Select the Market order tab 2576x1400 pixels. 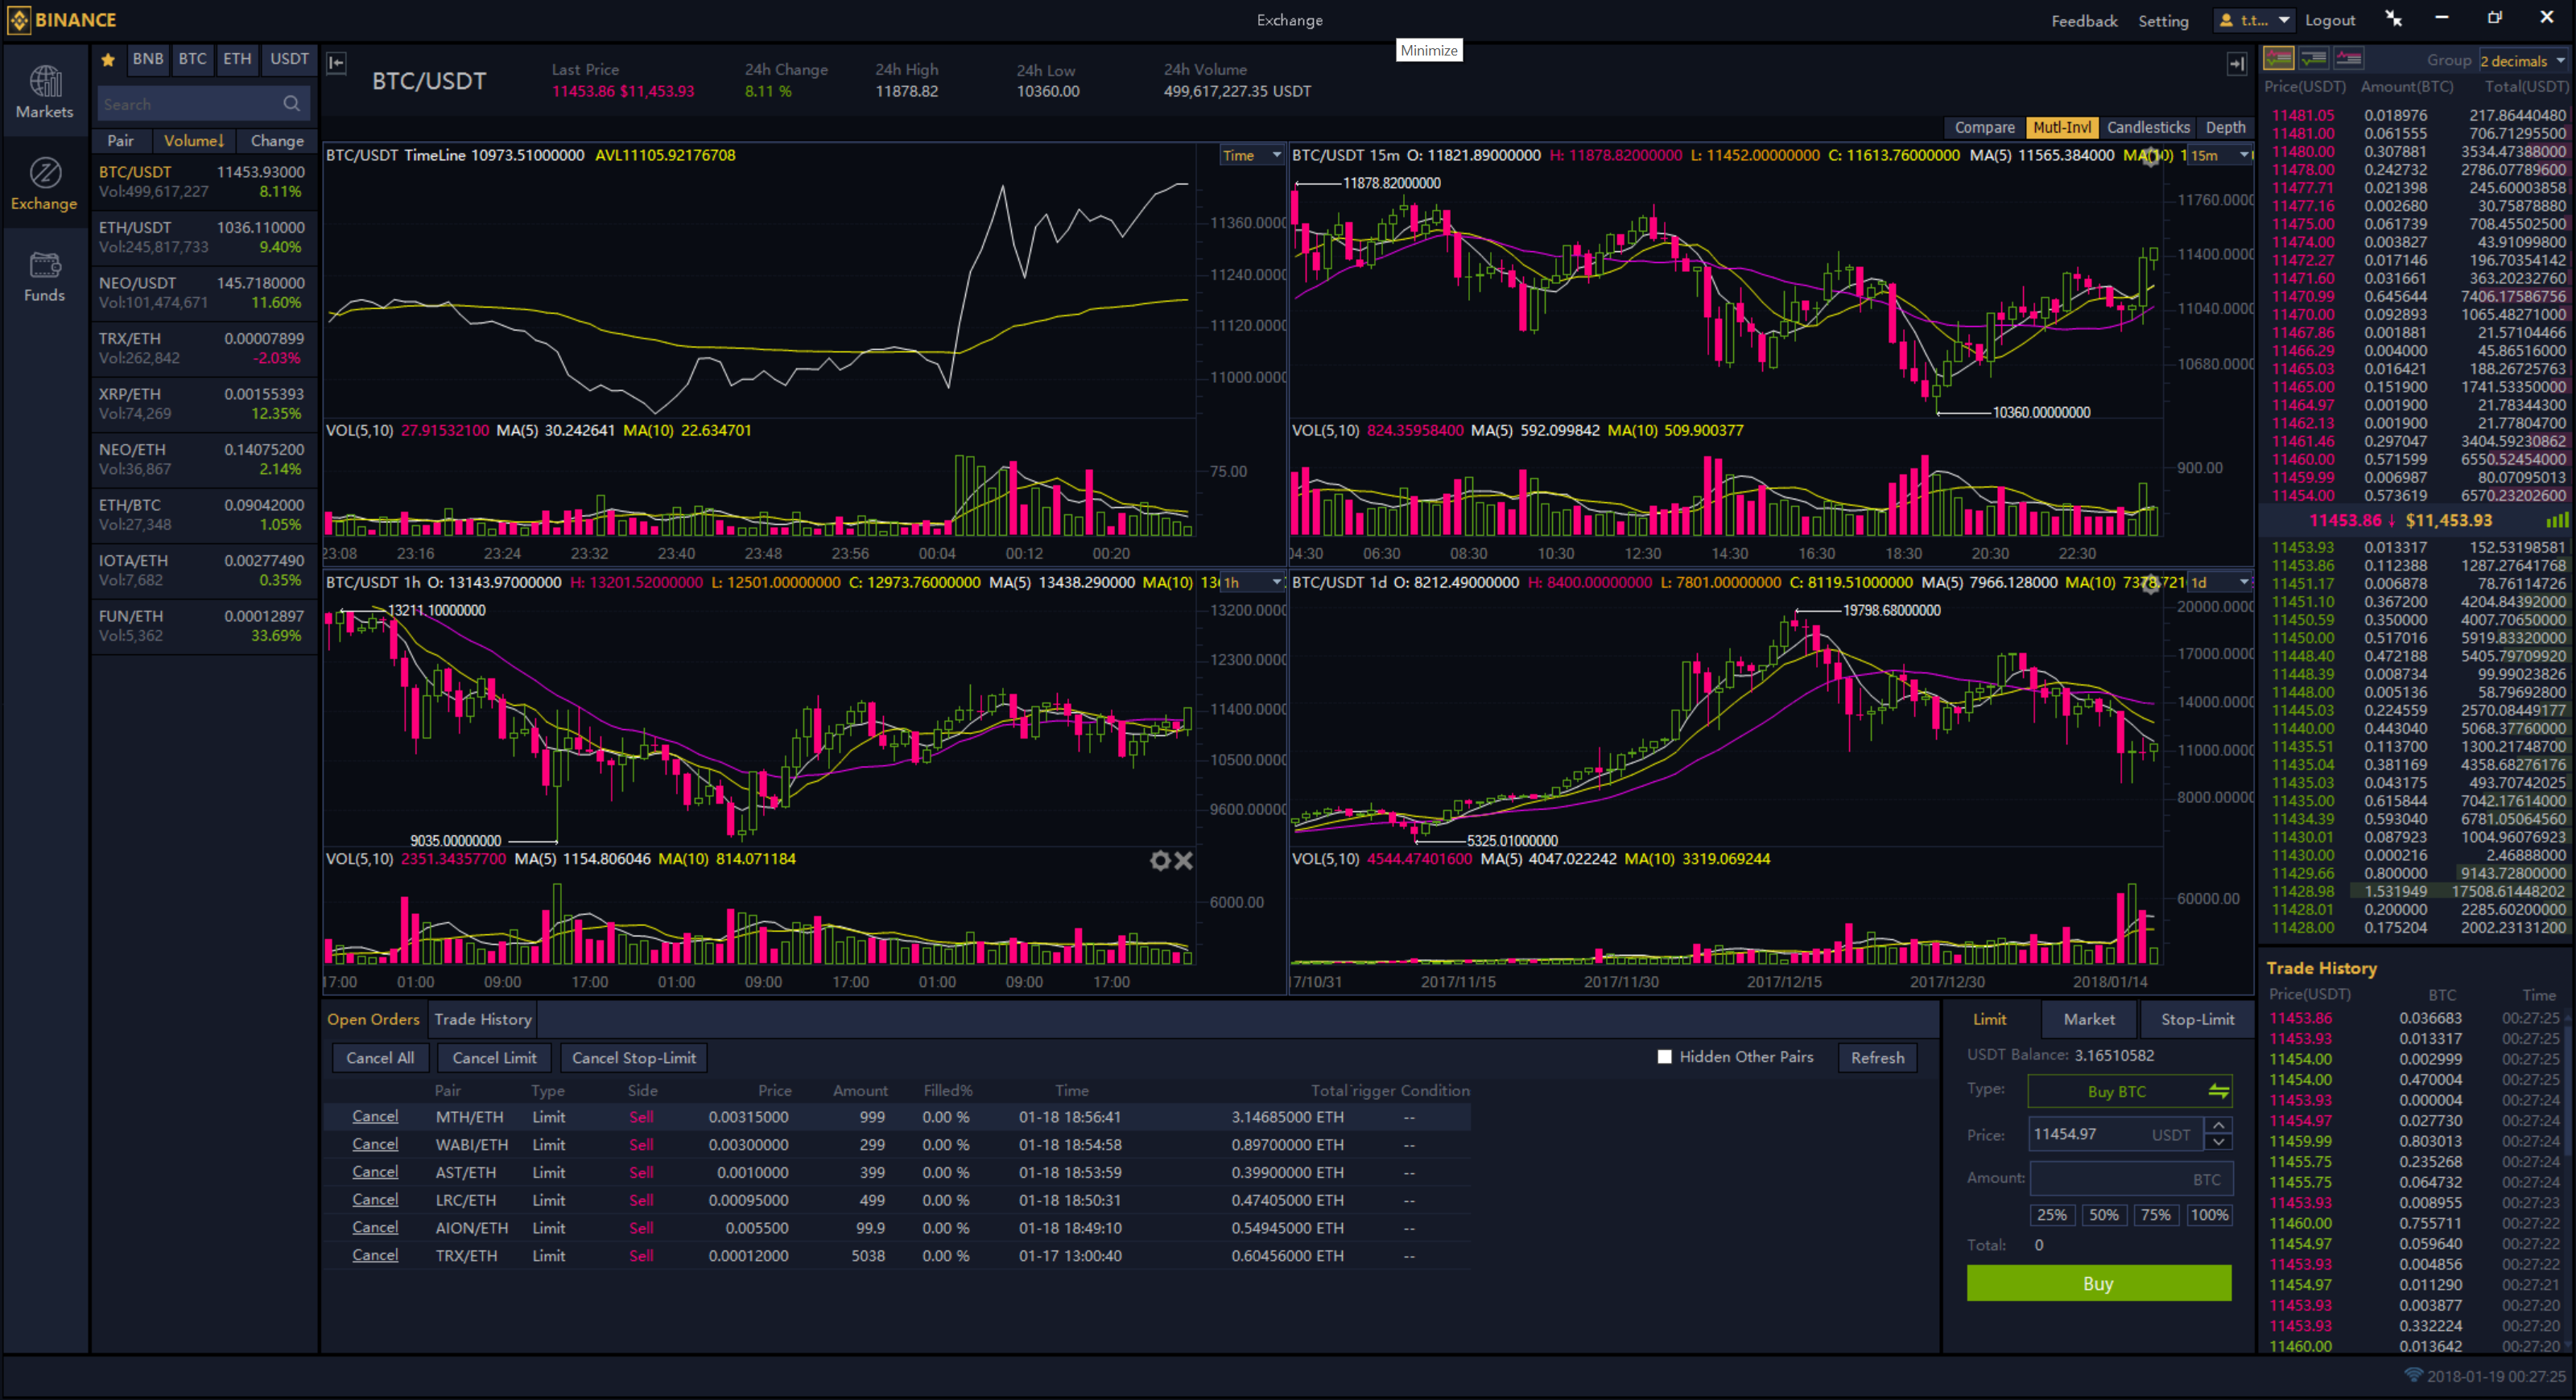coord(2089,1019)
